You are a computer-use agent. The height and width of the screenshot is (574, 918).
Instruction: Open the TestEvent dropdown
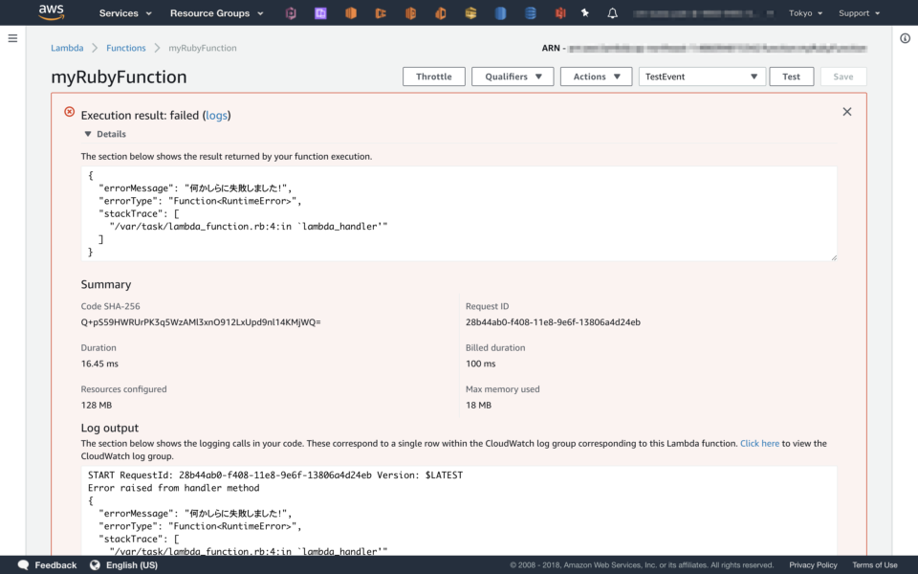[x=701, y=77]
